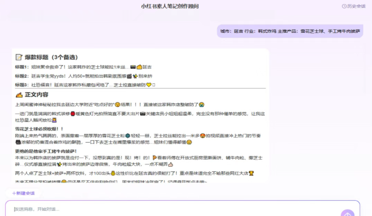Select the 标题3 line about 社恐福音

(x=85, y=85)
